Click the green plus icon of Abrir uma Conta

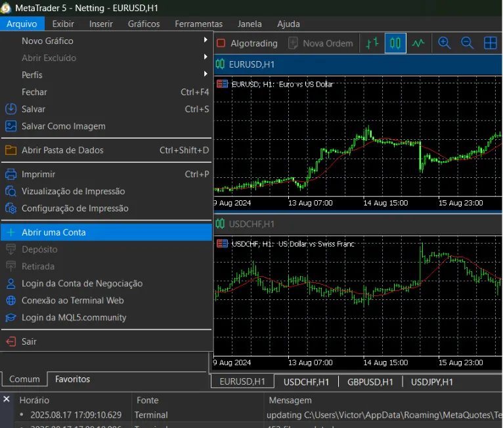(x=11, y=232)
